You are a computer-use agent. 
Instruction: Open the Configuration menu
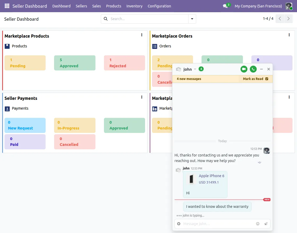(x=159, y=6)
